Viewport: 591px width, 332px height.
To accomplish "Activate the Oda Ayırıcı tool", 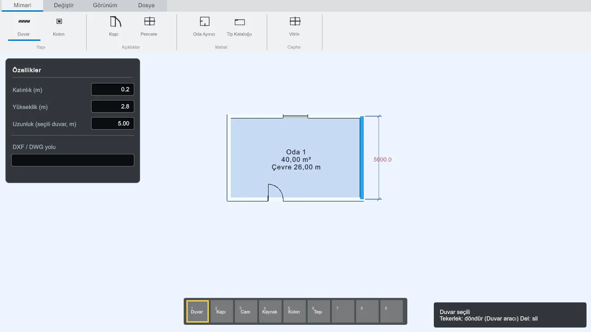I will pos(204,27).
